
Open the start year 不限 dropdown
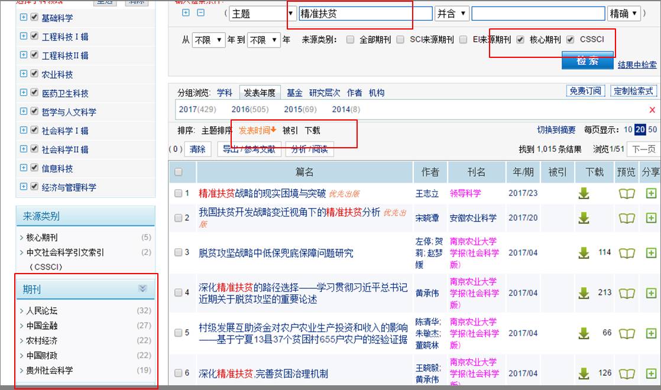pyautogui.click(x=209, y=40)
